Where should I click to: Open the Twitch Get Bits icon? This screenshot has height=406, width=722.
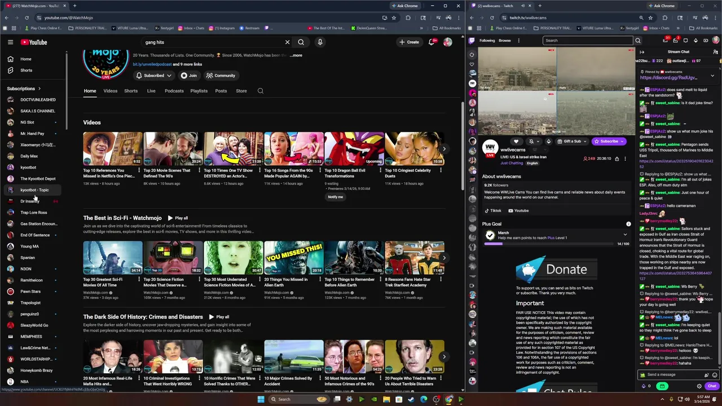coord(695,41)
